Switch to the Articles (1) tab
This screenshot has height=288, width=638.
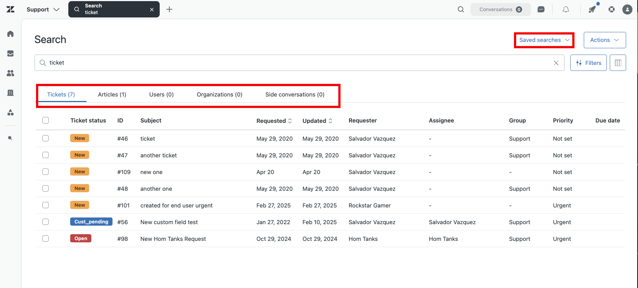112,95
